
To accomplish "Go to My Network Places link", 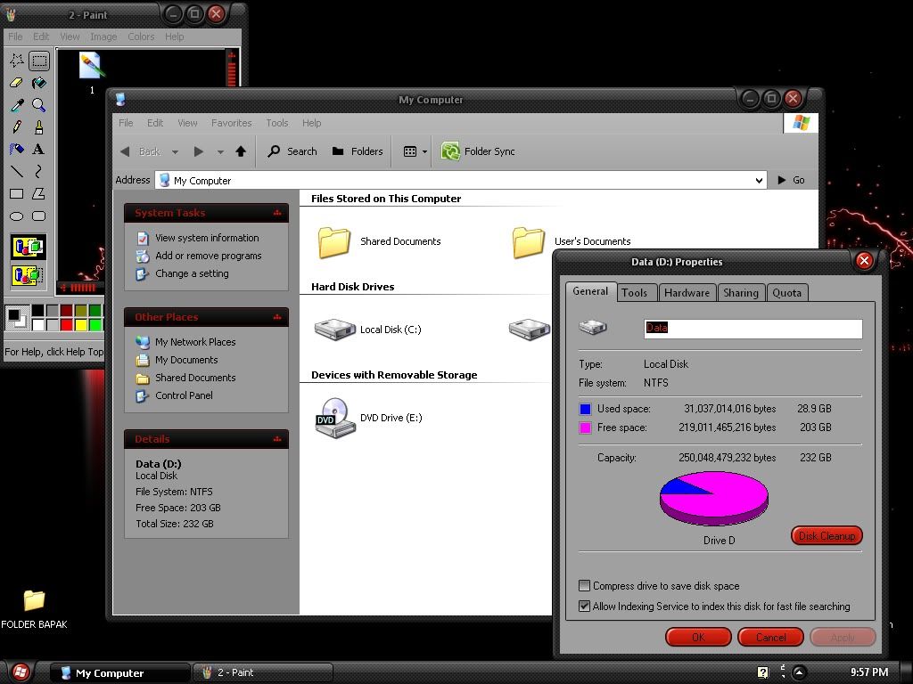I will [195, 342].
